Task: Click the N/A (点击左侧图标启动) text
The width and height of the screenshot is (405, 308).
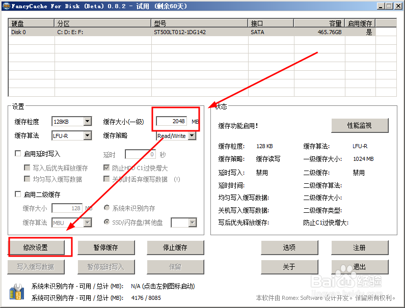Action: pos(163,286)
